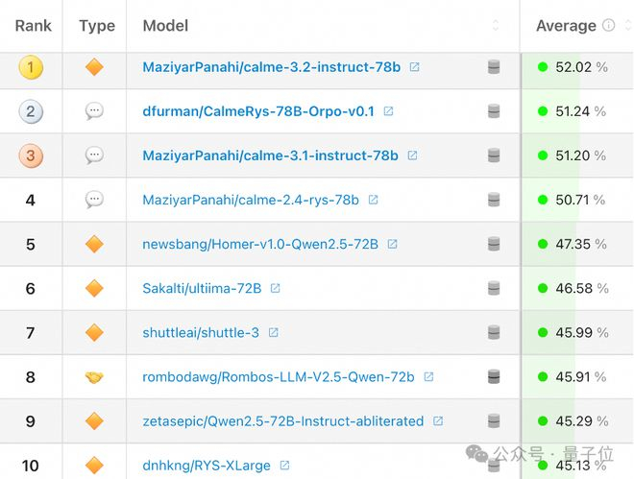634x479 pixels.
Task: Open external link icon for calme-3.2-instruct-78b
Action: [415, 67]
